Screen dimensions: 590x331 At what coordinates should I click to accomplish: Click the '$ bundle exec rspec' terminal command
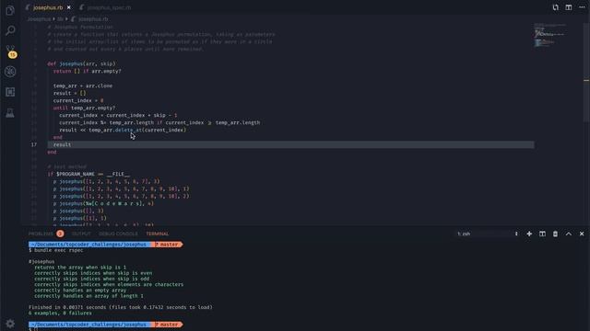[55, 250]
